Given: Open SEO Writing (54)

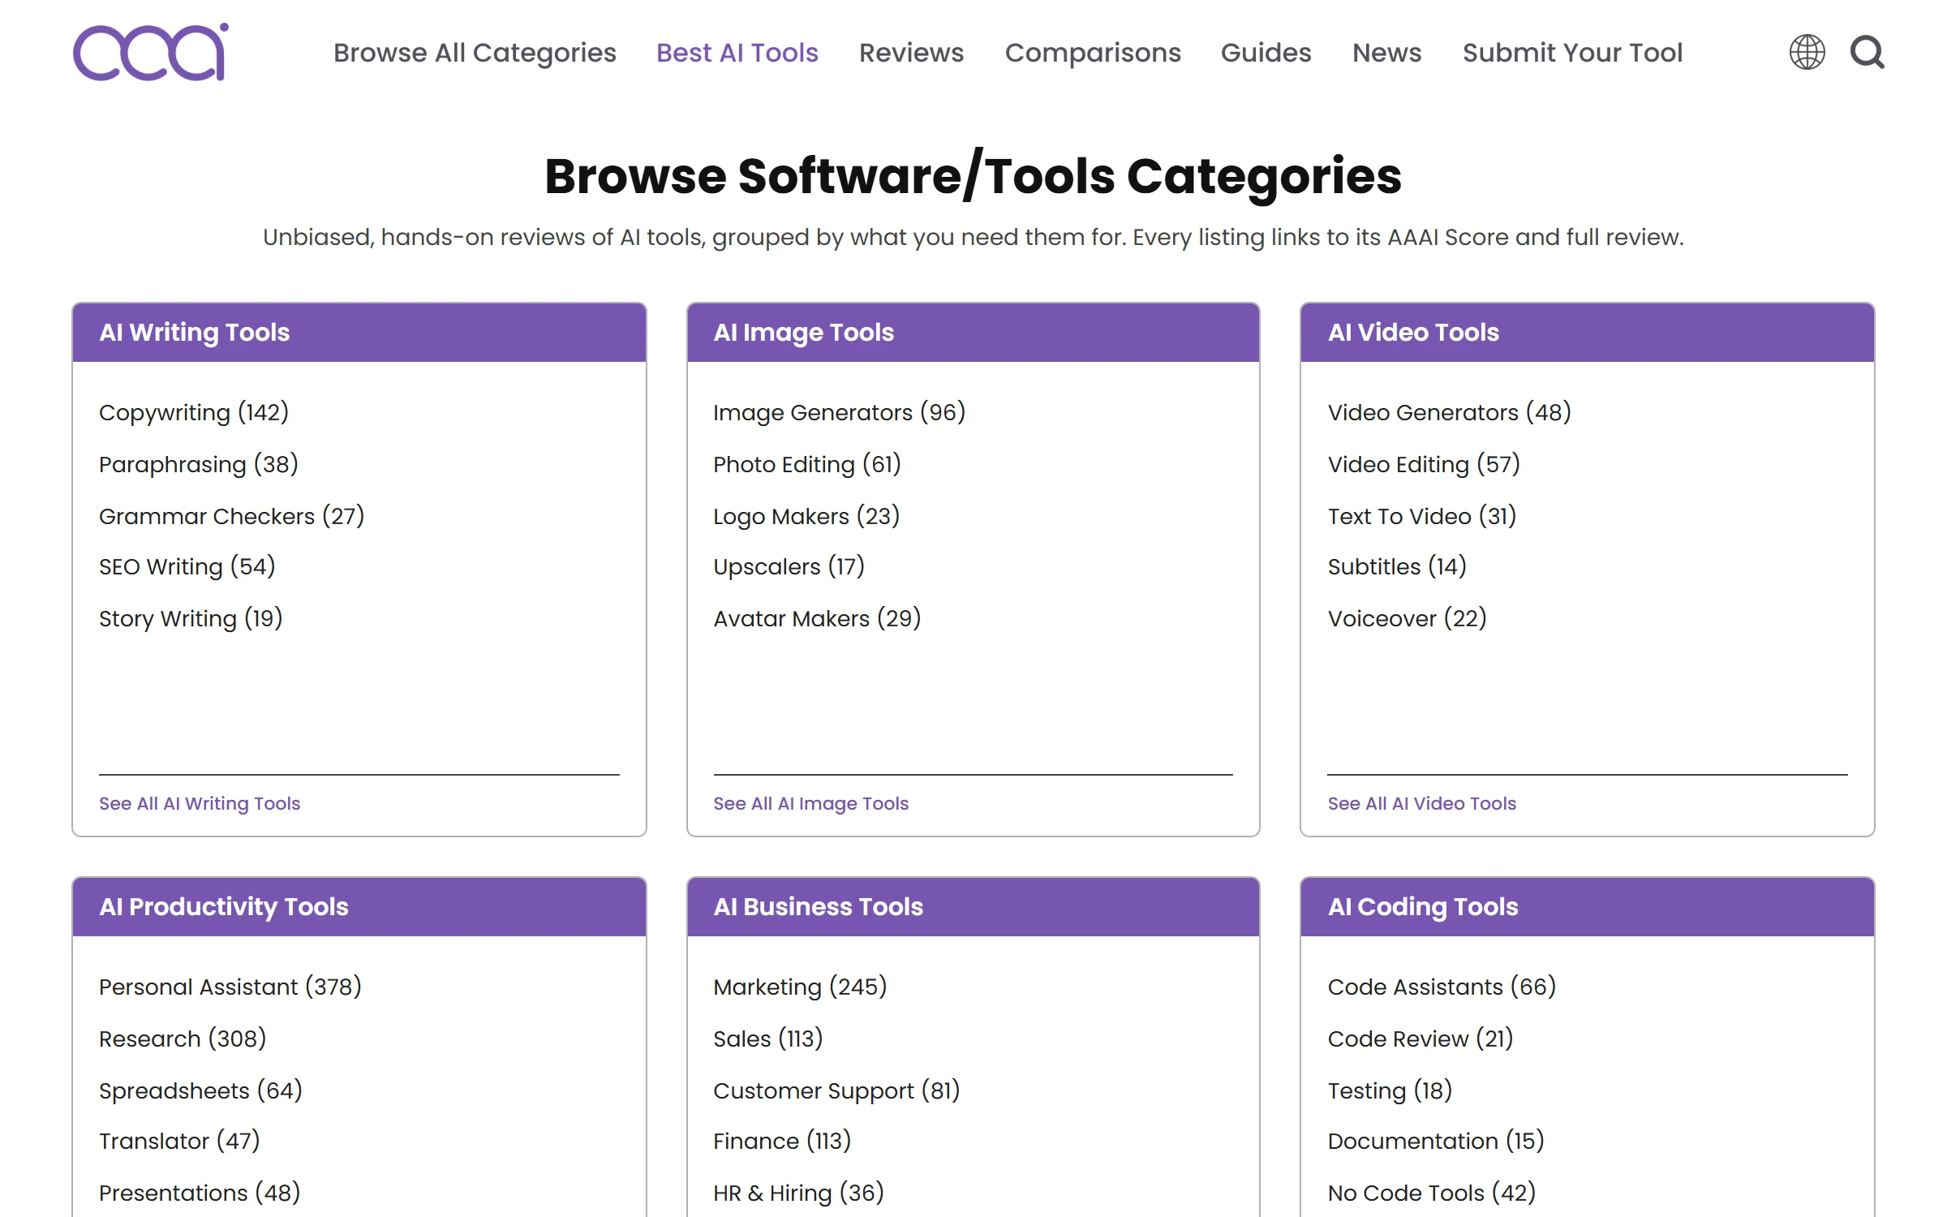Looking at the screenshot, I should click(187, 566).
